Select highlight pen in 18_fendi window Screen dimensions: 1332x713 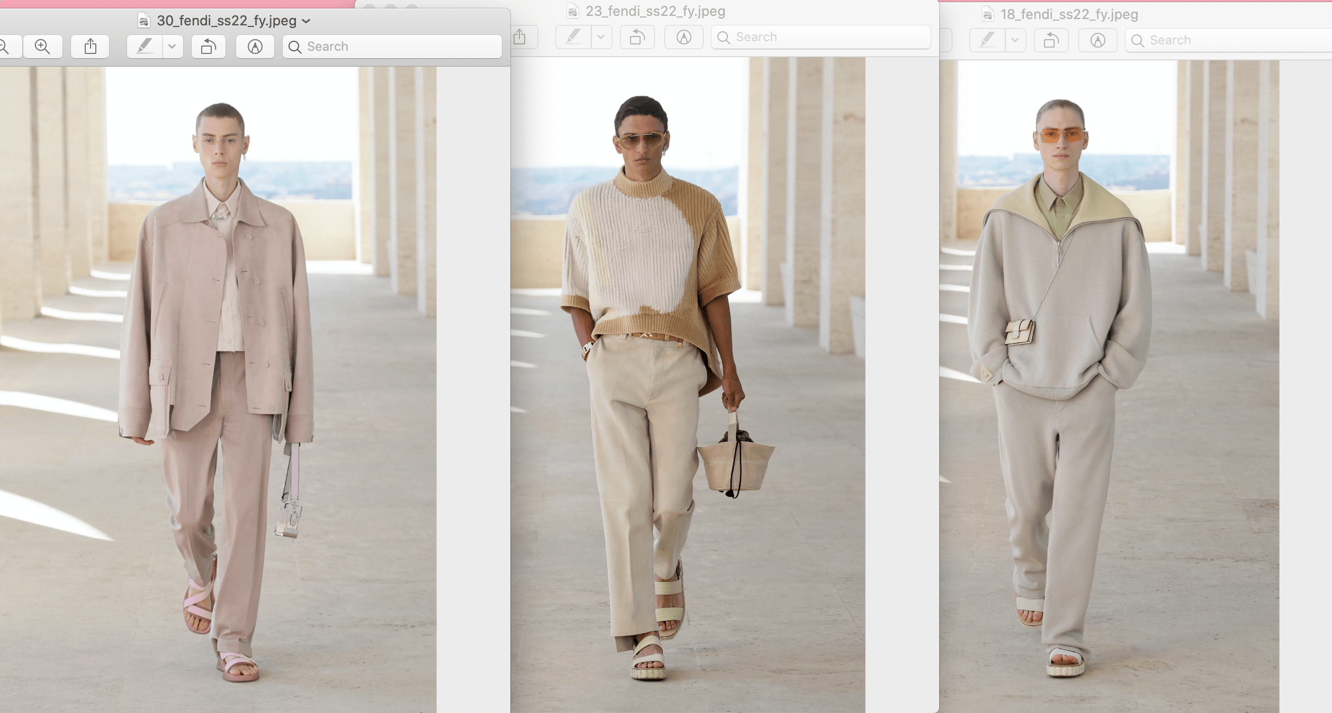[x=987, y=40]
